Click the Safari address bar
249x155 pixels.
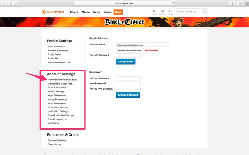click(124, 3)
